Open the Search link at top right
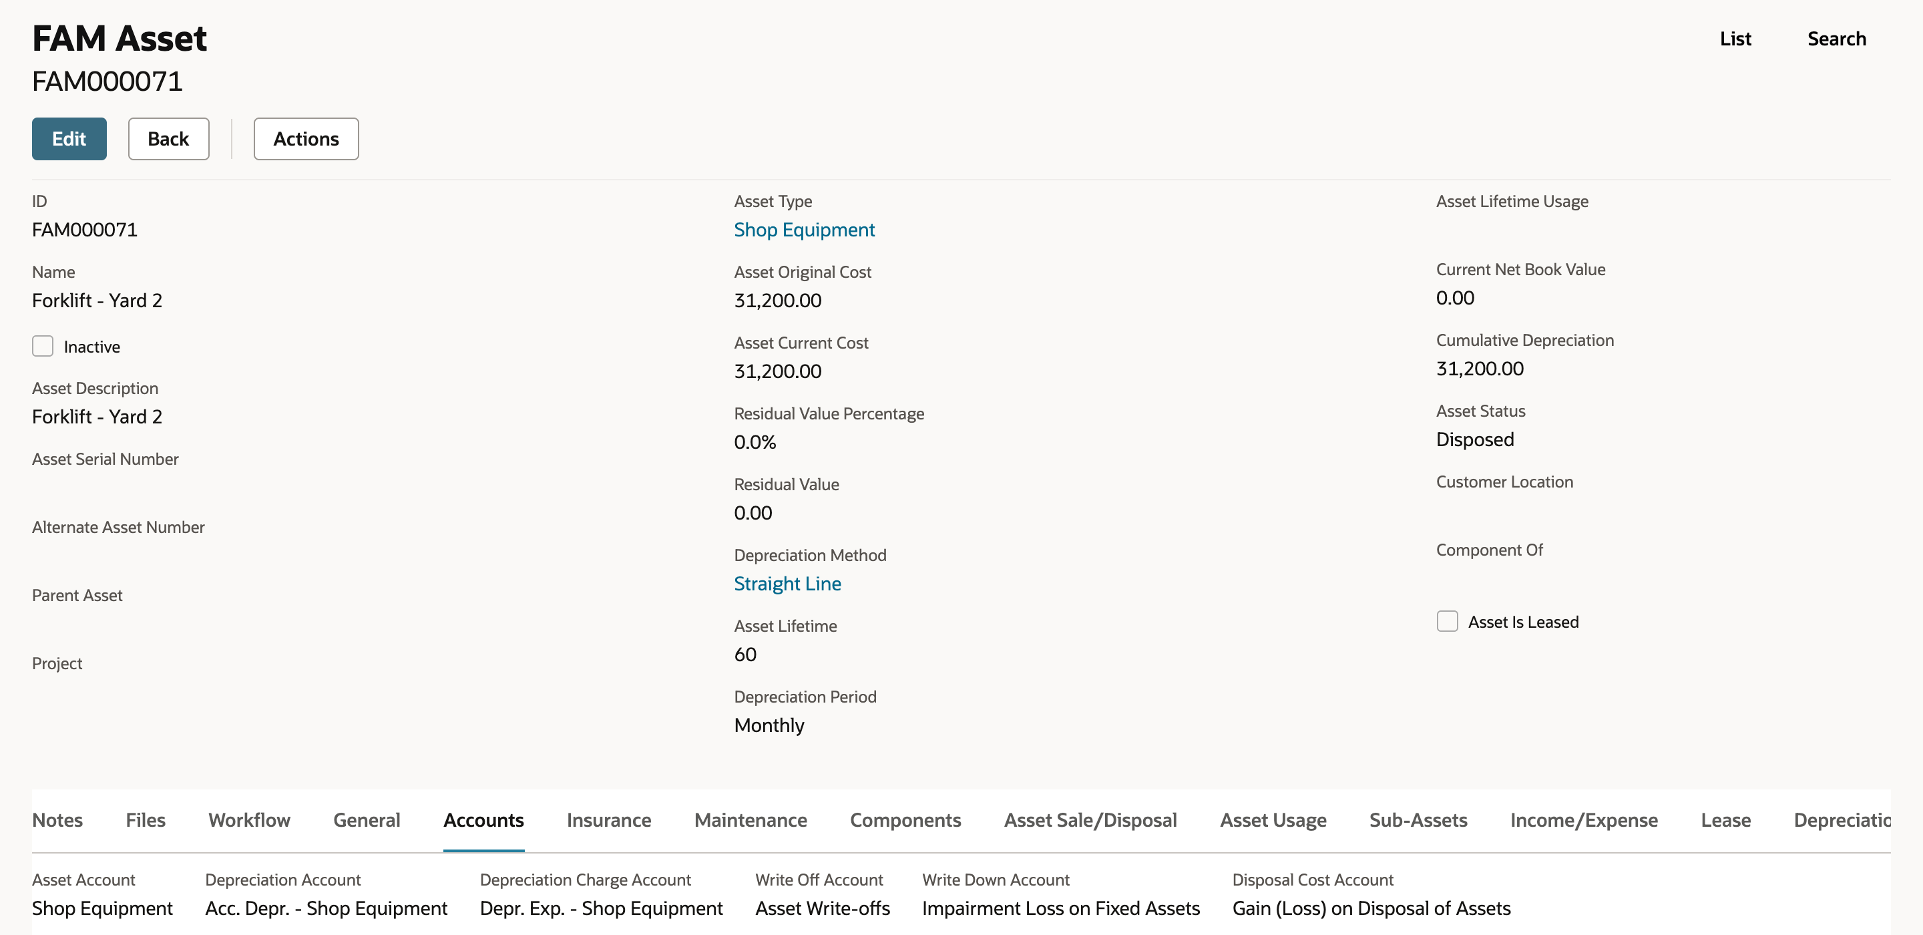 coord(1836,39)
